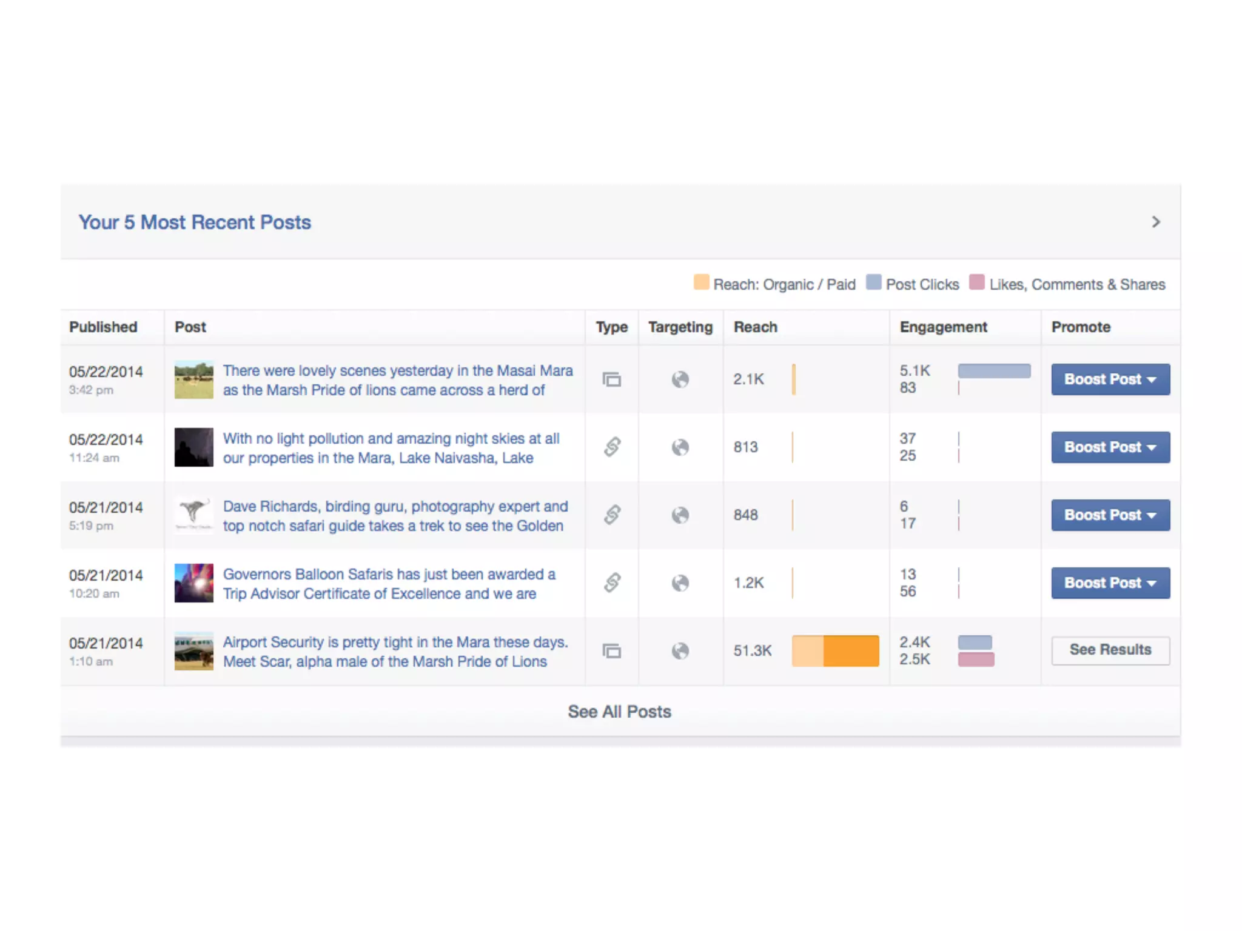Click globe targeting icon for Airport Security post
This screenshot has width=1242, height=931.
click(680, 651)
